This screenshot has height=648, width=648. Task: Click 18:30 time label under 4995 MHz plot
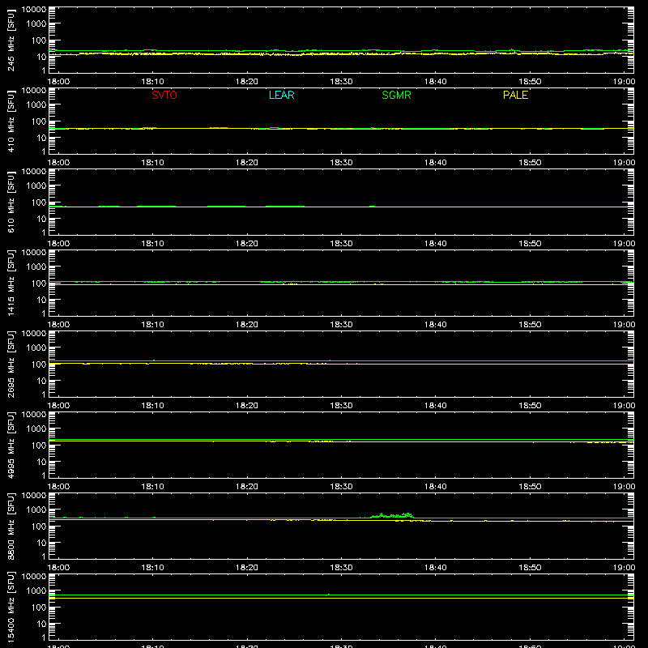[x=341, y=487]
